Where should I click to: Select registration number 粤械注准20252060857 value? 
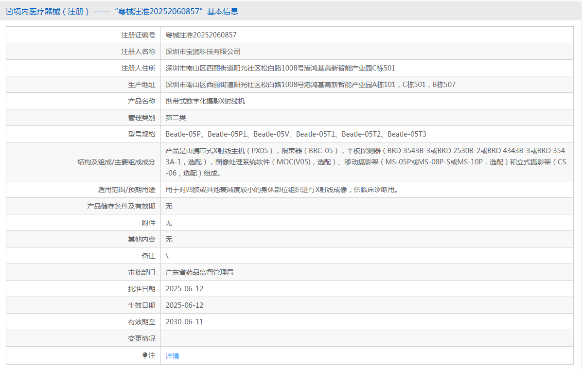(201, 35)
